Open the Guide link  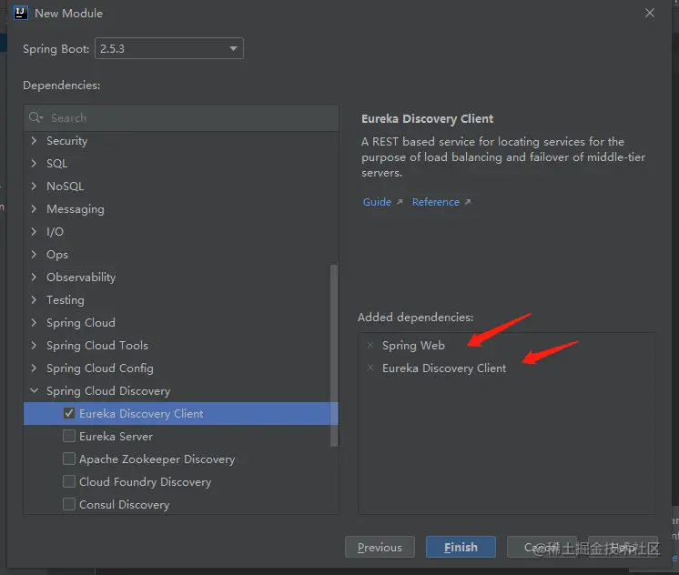(x=377, y=202)
